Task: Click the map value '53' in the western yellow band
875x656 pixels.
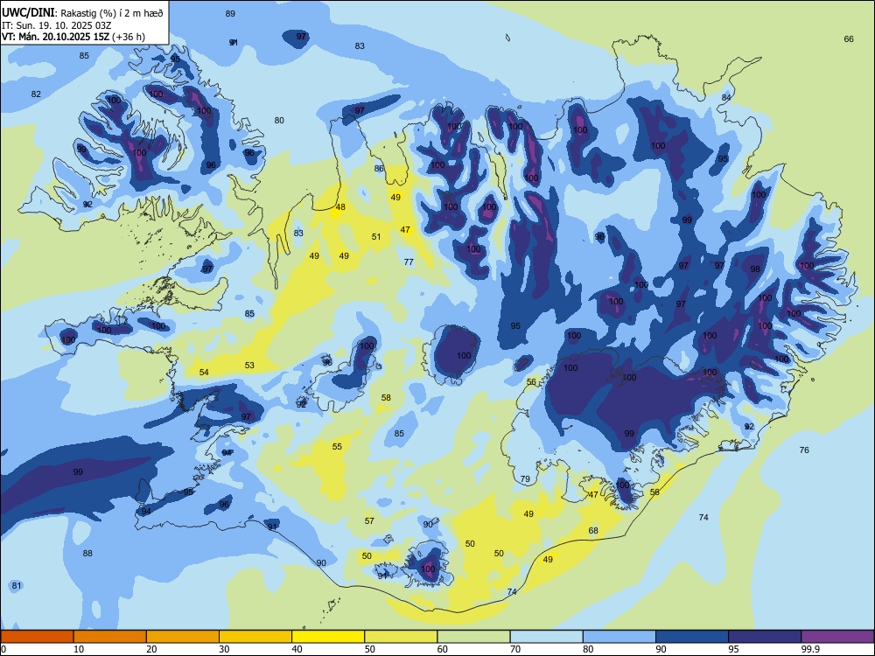Action: point(249,366)
